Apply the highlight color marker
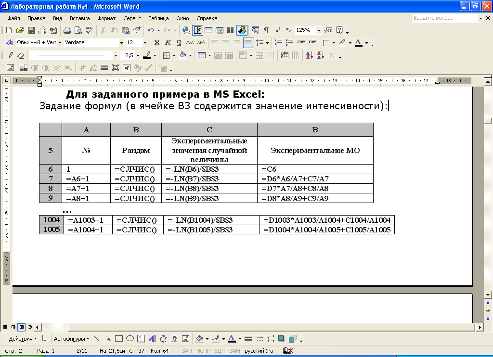This screenshot has width=493, height=357. 342,43
